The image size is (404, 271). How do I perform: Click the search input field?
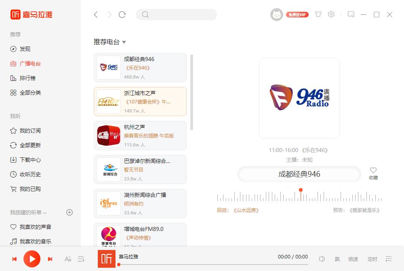[x=176, y=14]
